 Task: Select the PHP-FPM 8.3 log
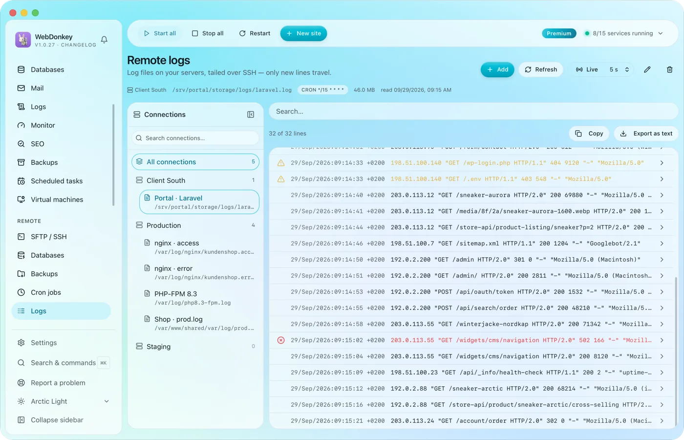200,298
